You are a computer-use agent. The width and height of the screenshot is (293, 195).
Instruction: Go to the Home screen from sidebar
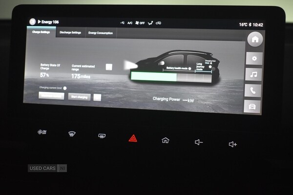point(254,39)
